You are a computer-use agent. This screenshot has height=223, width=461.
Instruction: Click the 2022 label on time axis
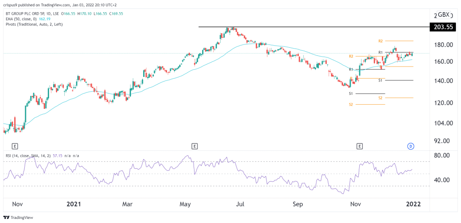click(x=414, y=204)
